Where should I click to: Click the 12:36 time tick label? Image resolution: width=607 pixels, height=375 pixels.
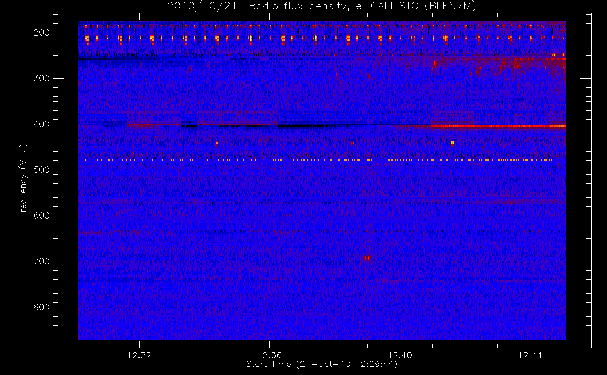click(x=269, y=355)
